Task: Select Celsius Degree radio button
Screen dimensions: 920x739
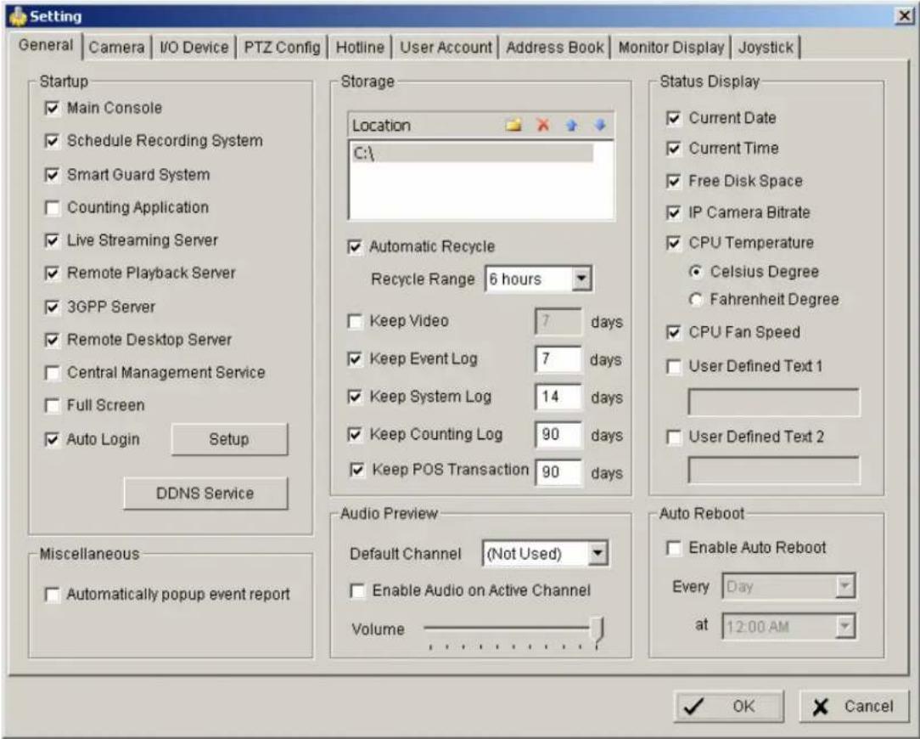Action: tap(696, 272)
